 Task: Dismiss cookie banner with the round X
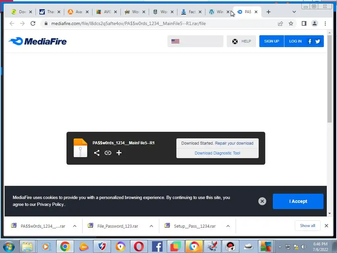point(262,201)
